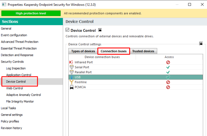Screen dimensions: 207x136
Task: Open Revision history section
Action: tap(12, 128)
